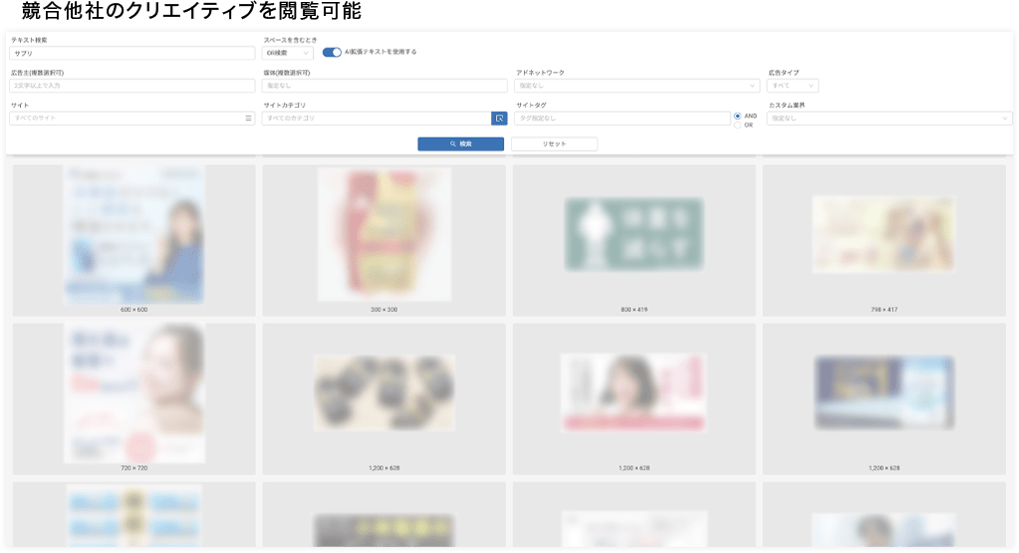Expand the アドネットワーク dropdown
Screen dimensions: 1019x553
click(x=637, y=86)
